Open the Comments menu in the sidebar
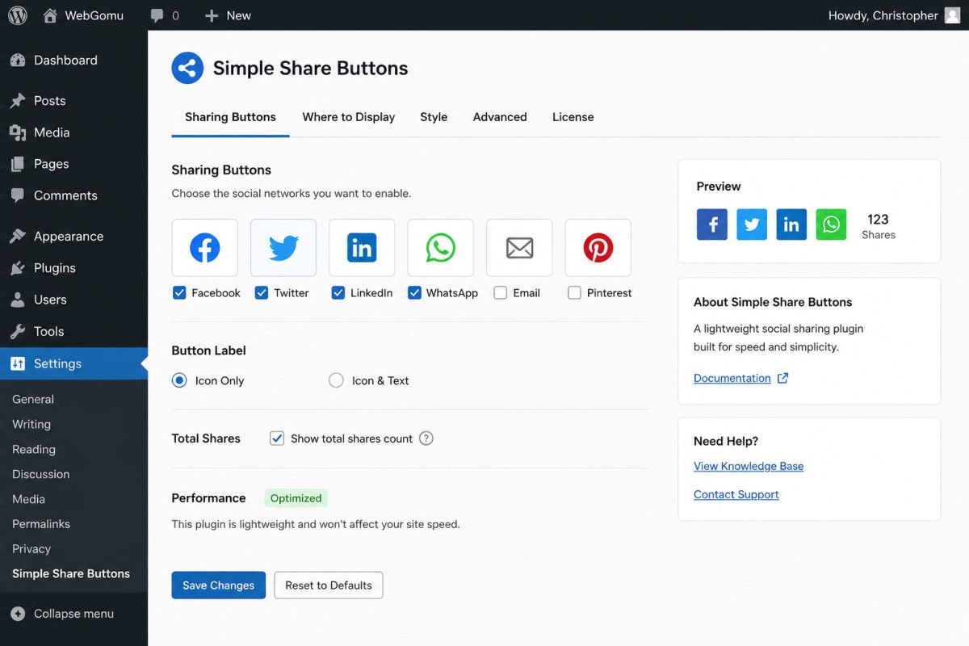 click(73, 195)
